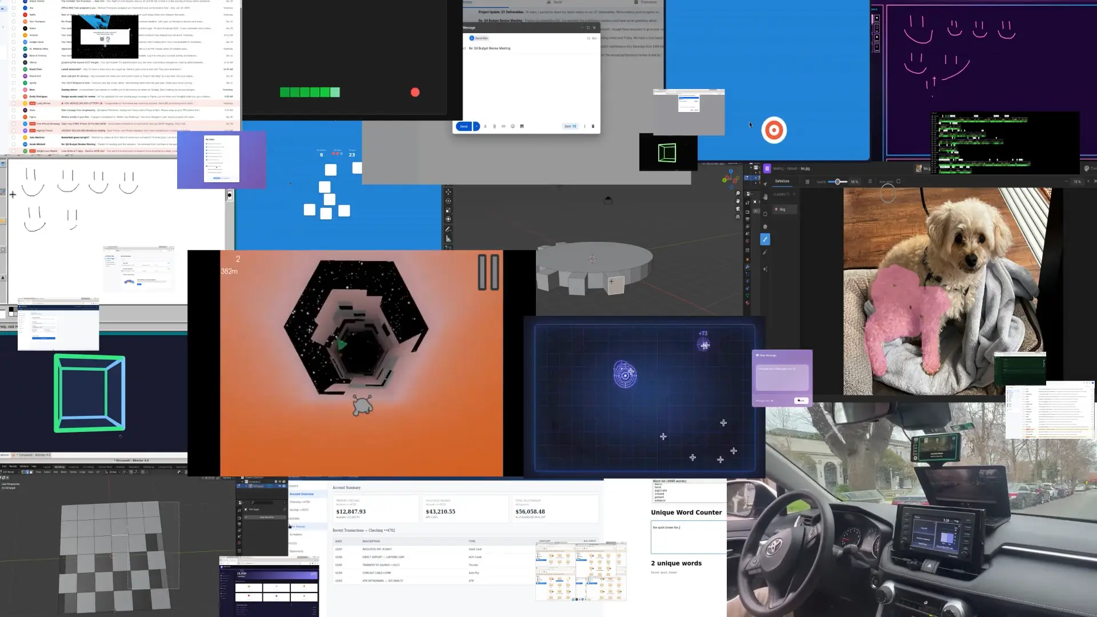This screenshot has width=1097, height=617.
Task: Toggle the Auto select checkbox
Action: click(898, 181)
